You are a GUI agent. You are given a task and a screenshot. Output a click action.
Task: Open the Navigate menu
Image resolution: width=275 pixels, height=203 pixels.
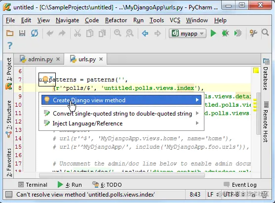[67, 20]
